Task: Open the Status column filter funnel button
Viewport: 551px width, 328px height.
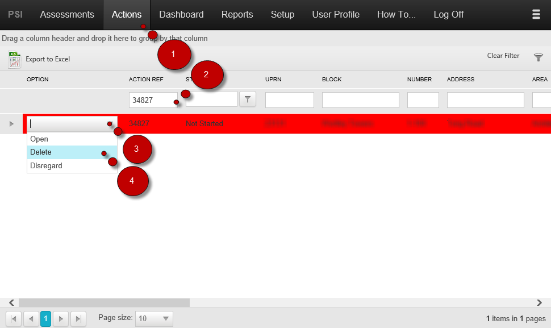Action: point(248,99)
